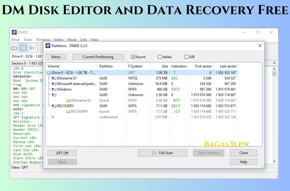Open the Editor menu
This screenshot has width=290, height=191.
pos(59,39)
